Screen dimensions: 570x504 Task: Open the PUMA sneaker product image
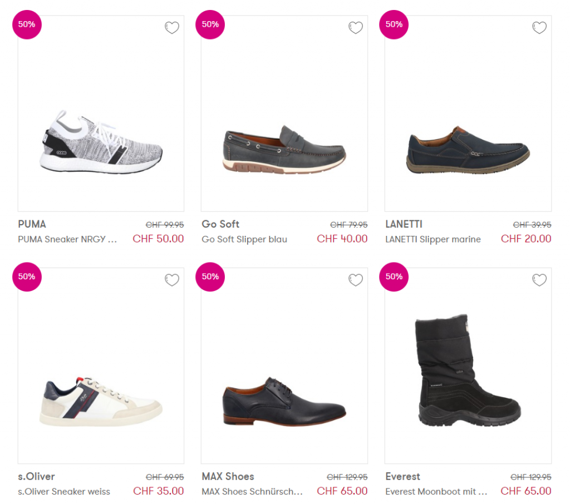point(101,142)
